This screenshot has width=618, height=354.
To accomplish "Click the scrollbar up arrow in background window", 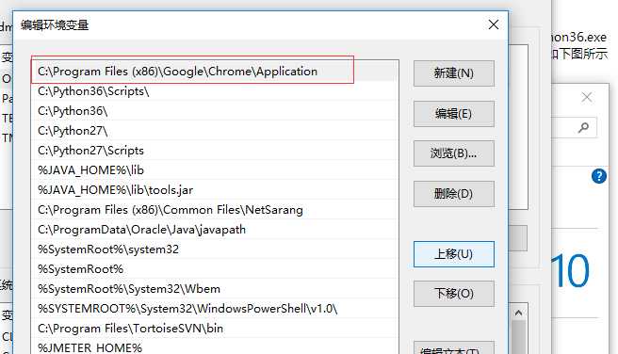I will pos(518,314).
